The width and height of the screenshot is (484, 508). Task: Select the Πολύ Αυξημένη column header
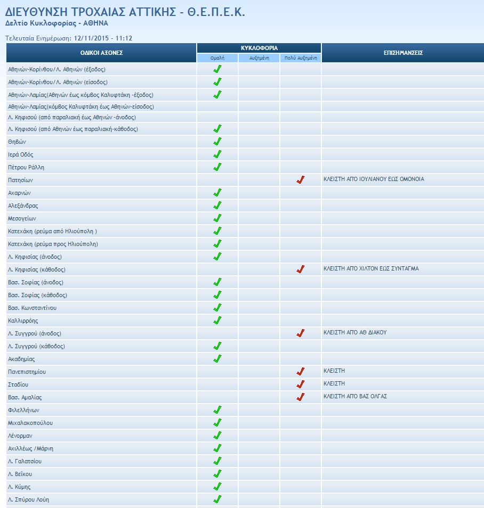(x=300, y=58)
